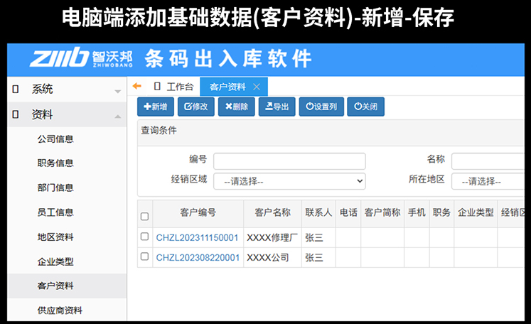Open customer link CHZL202308220001

198,258
